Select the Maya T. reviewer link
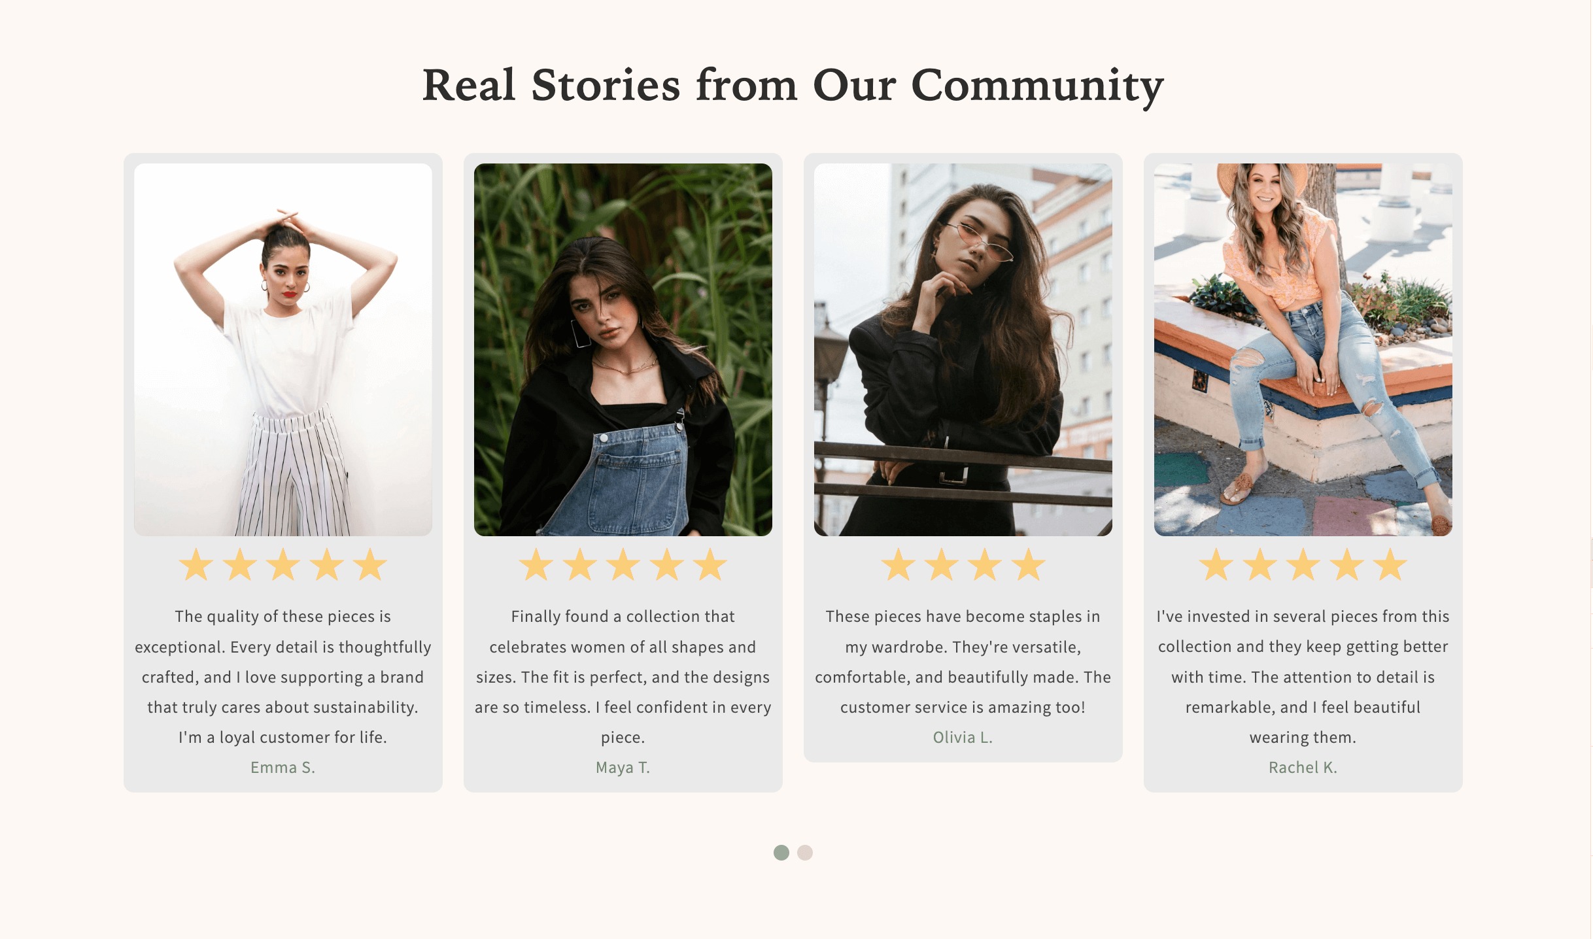 coord(622,768)
